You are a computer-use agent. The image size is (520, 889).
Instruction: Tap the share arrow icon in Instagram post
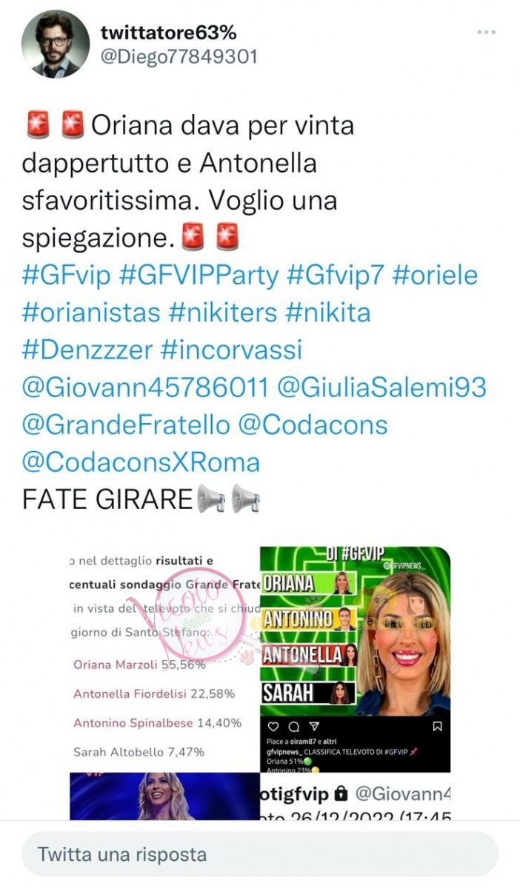314,726
